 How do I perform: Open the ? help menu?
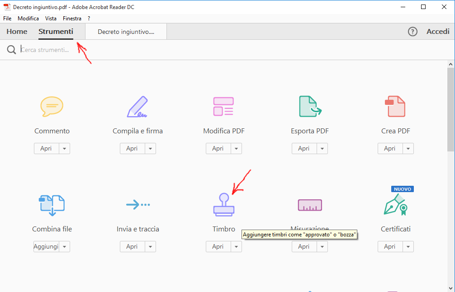coord(89,18)
